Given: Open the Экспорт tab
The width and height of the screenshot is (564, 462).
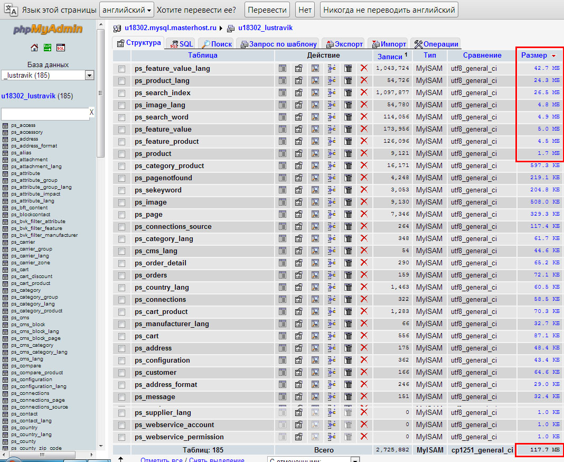Looking at the screenshot, I should coord(344,44).
